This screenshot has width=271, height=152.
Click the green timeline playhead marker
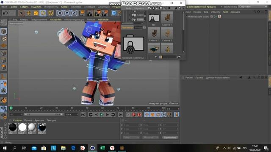pyautogui.click(x=11, y=108)
